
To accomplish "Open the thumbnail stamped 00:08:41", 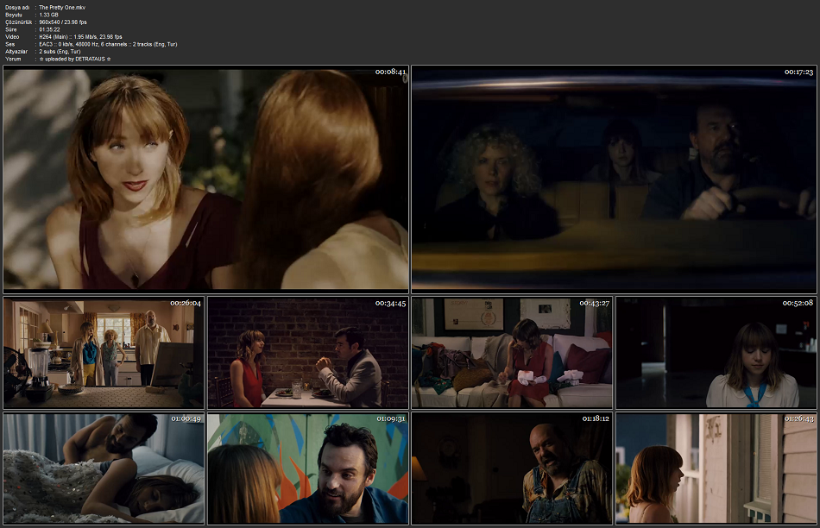I will 206,179.
